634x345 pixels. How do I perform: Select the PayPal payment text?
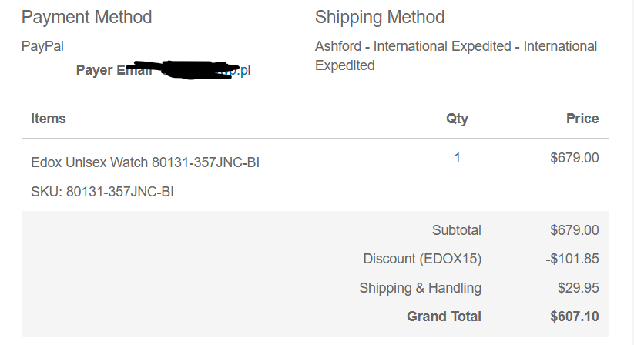42,46
